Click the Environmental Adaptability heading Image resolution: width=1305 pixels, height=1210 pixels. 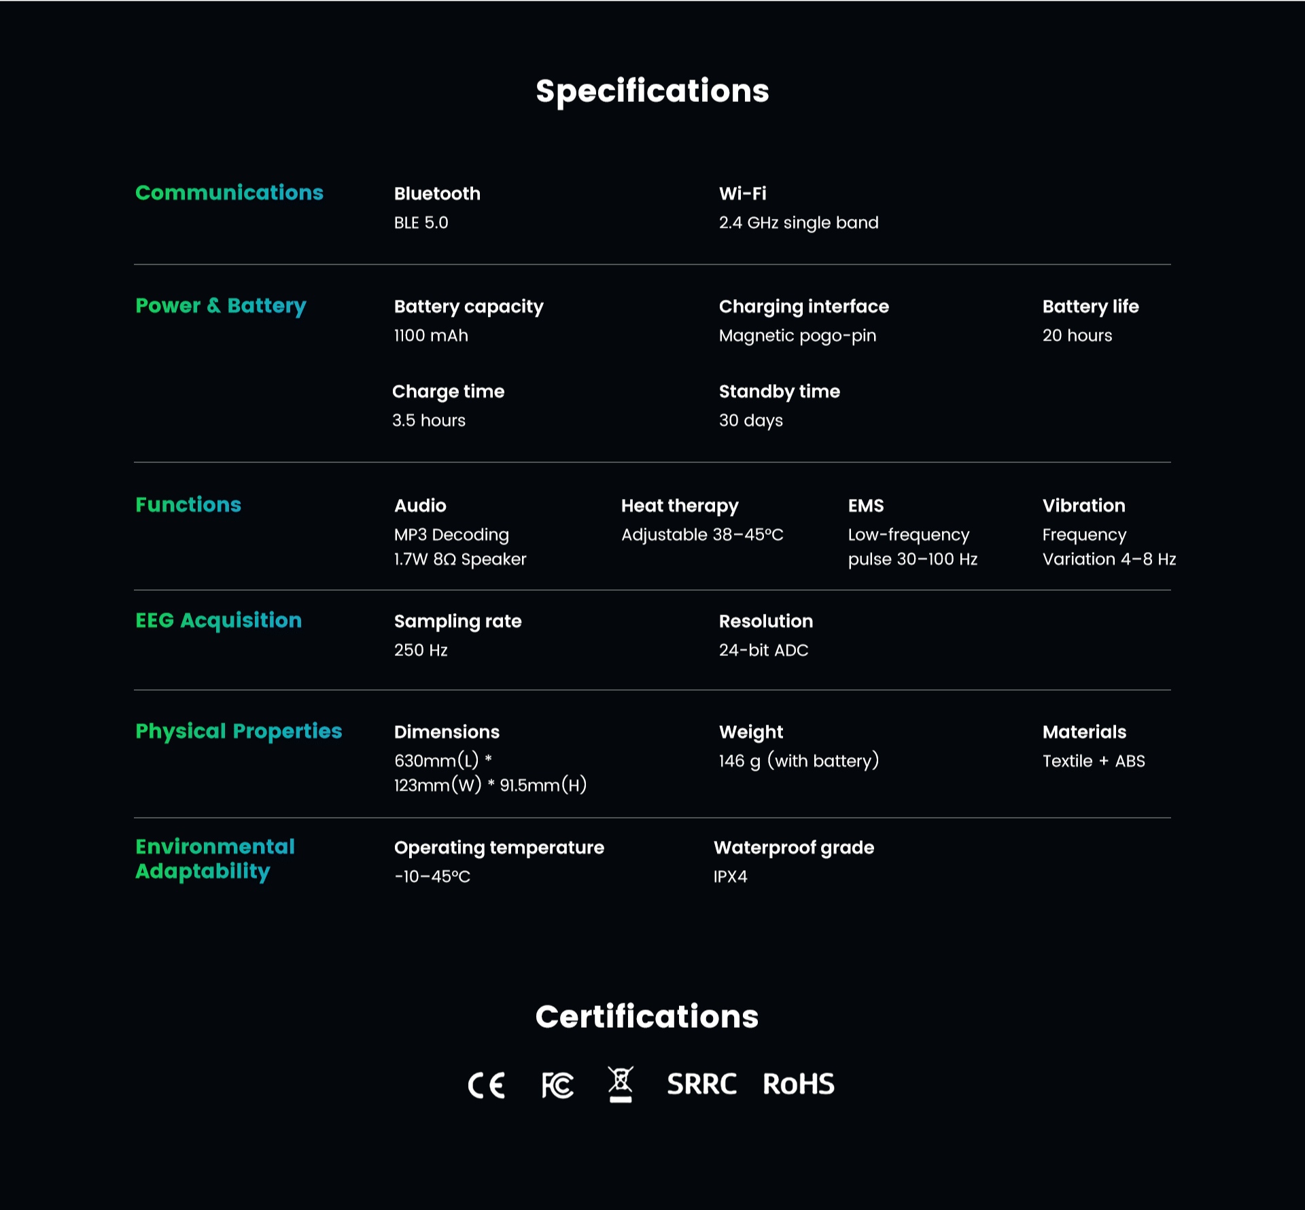click(x=215, y=859)
